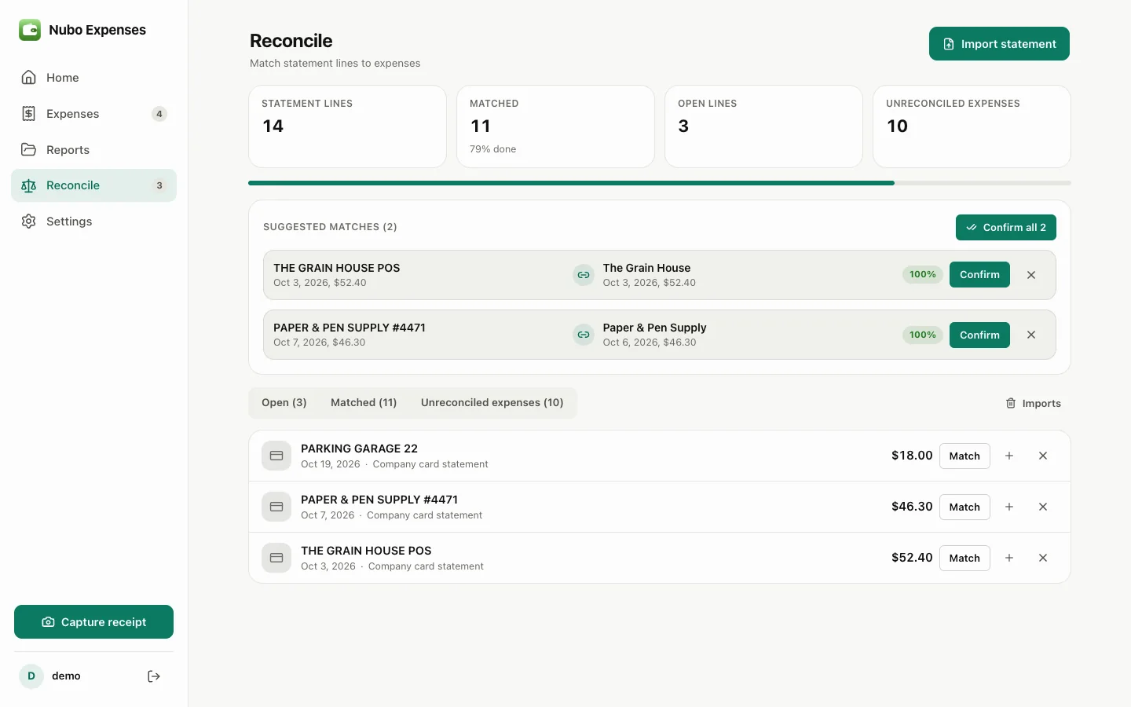This screenshot has width=1131, height=707.
Task: Open Reports in the sidebar
Action: (x=93, y=150)
